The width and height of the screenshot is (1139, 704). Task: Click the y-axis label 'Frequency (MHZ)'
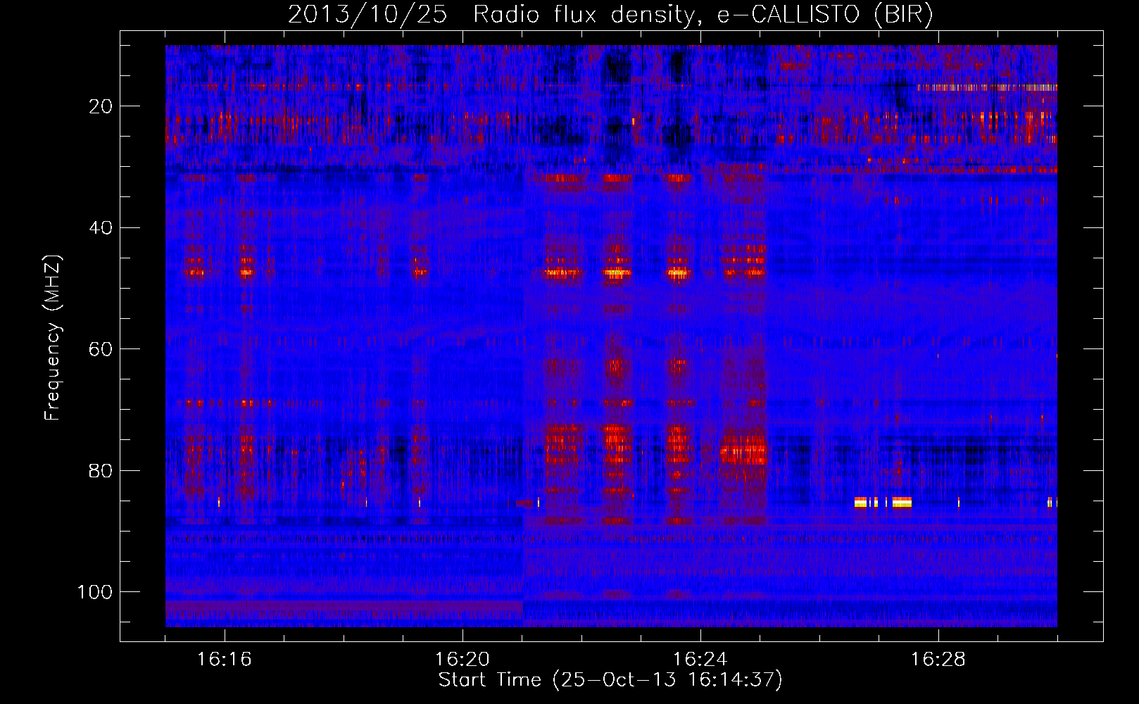tap(53, 338)
